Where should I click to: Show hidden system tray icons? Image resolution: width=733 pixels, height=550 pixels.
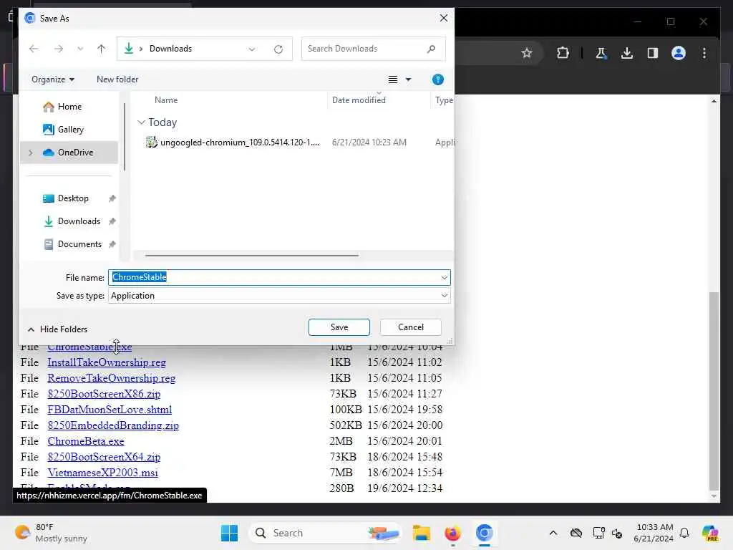(x=553, y=533)
